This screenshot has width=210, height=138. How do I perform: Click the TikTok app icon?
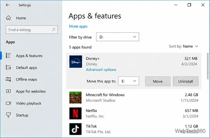[x=75, y=129]
